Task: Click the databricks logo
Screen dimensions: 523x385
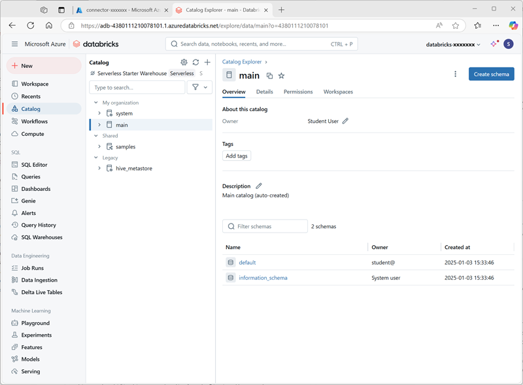Action: [x=95, y=44]
